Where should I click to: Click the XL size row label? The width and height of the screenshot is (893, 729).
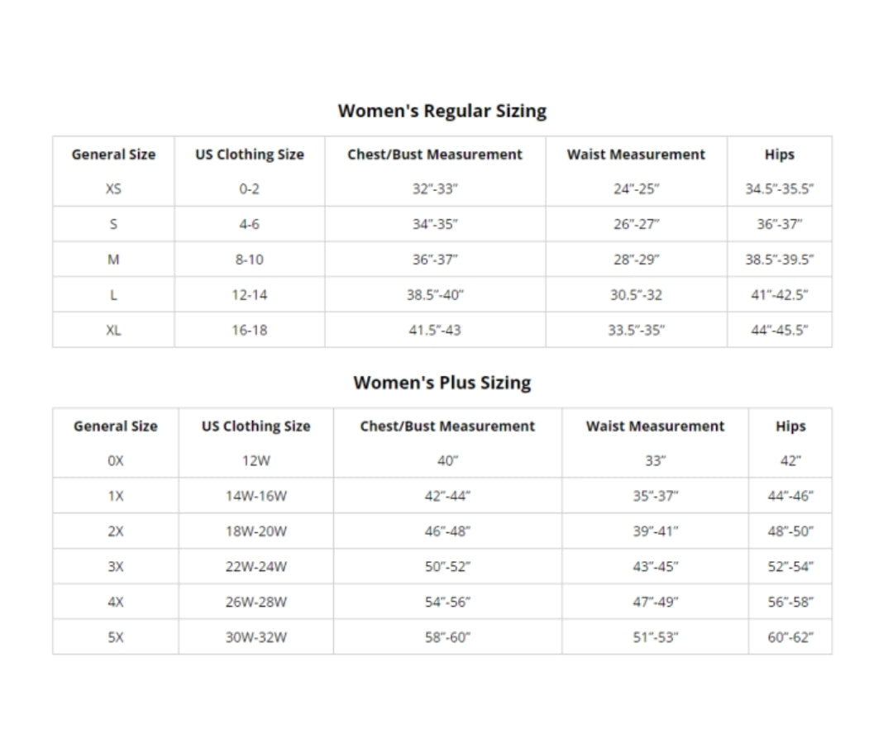coord(113,330)
